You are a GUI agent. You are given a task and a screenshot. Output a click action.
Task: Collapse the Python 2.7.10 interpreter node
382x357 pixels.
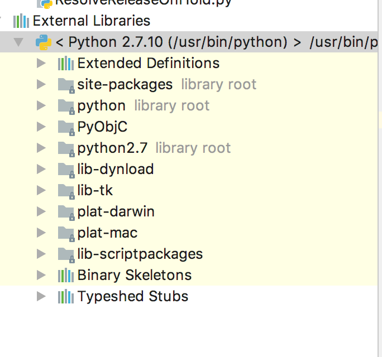[x=18, y=42]
